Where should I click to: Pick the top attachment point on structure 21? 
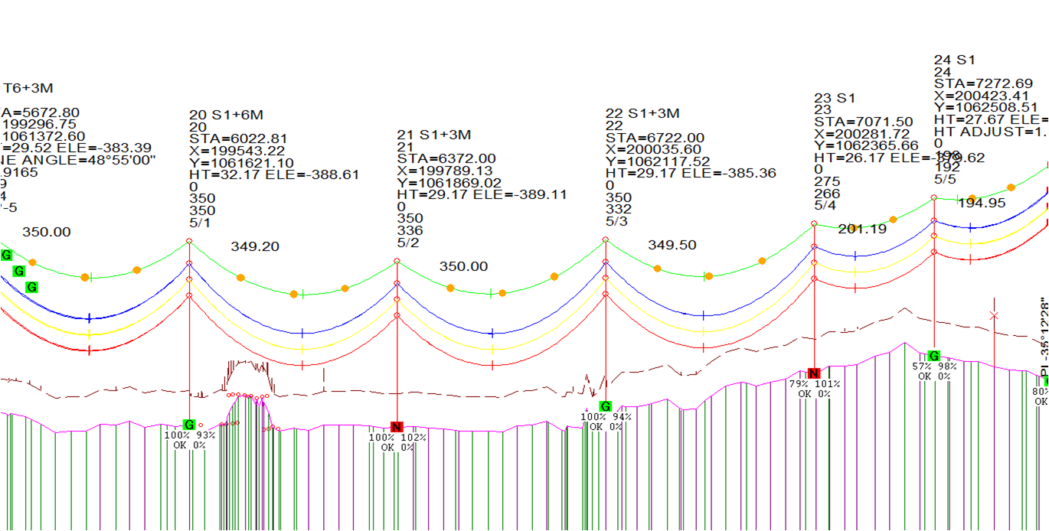(397, 262)
